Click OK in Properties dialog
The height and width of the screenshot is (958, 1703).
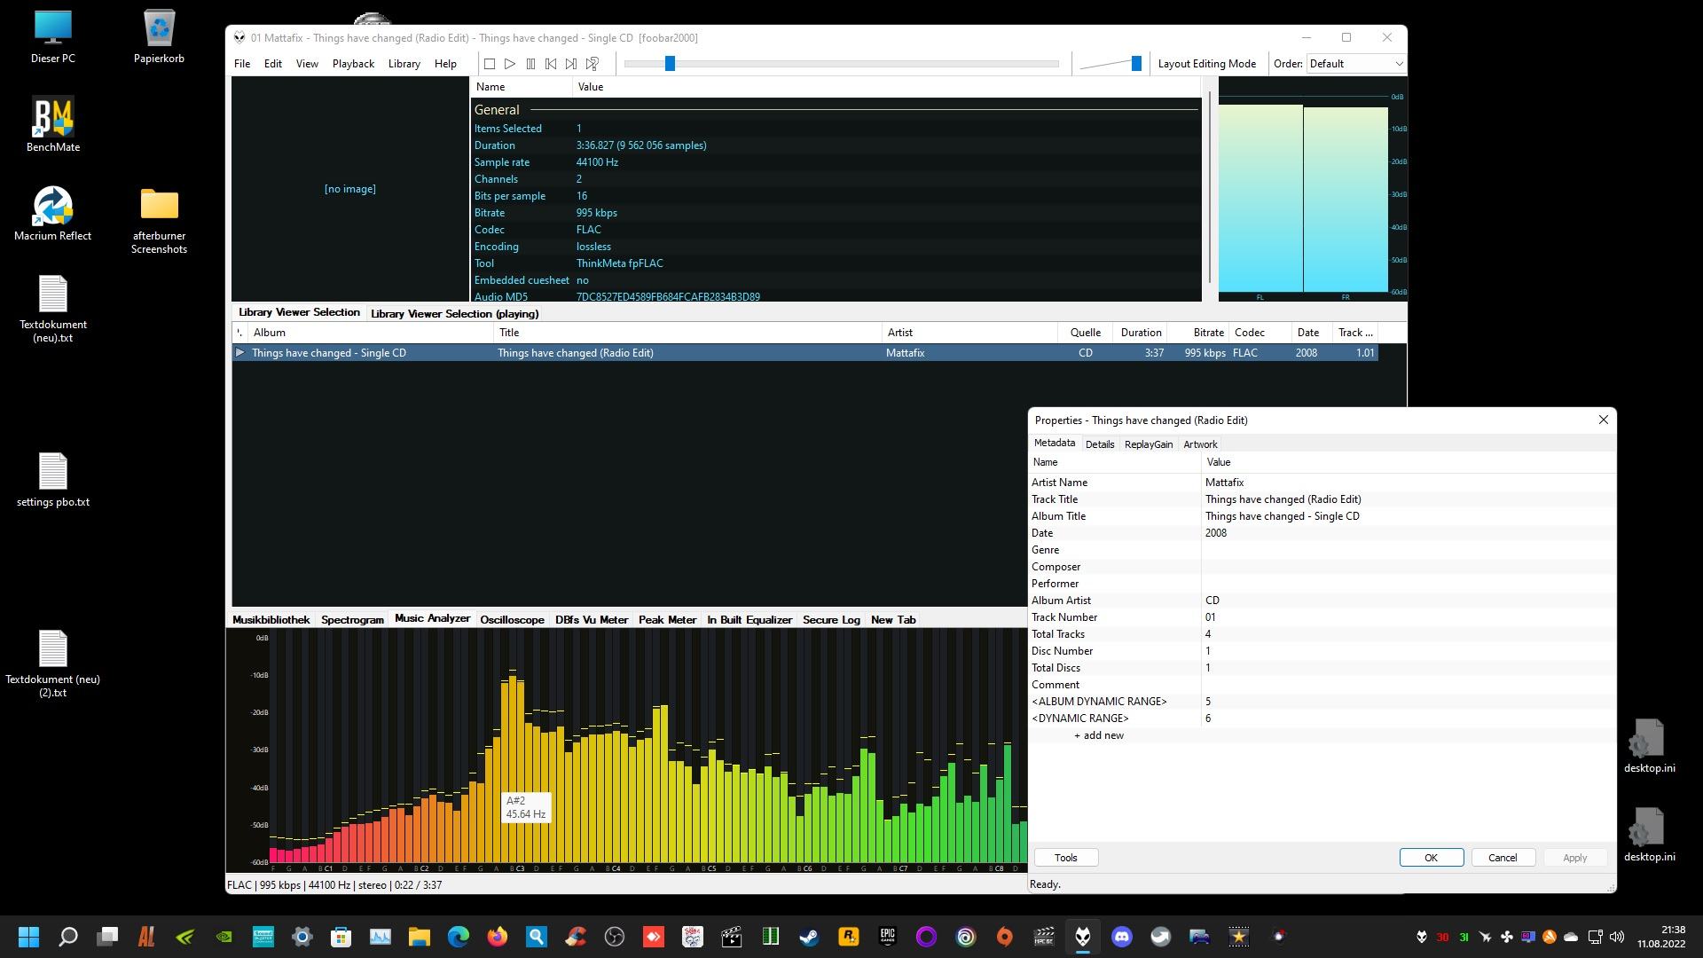coord(1432,858)
